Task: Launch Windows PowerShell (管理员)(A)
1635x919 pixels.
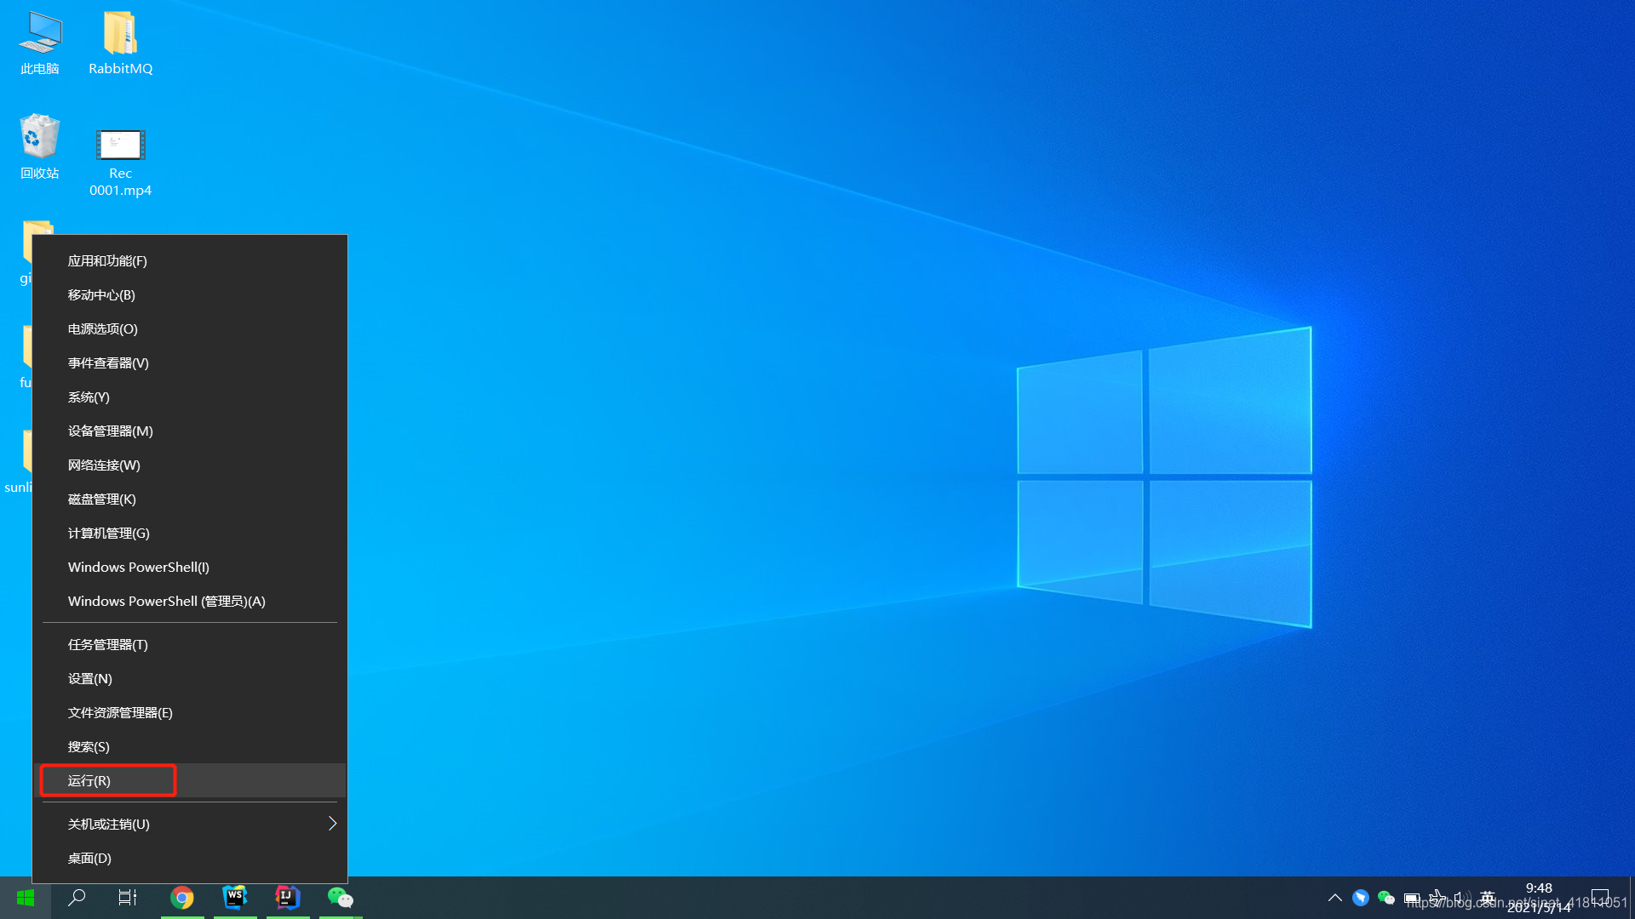Action: [167, 602]
